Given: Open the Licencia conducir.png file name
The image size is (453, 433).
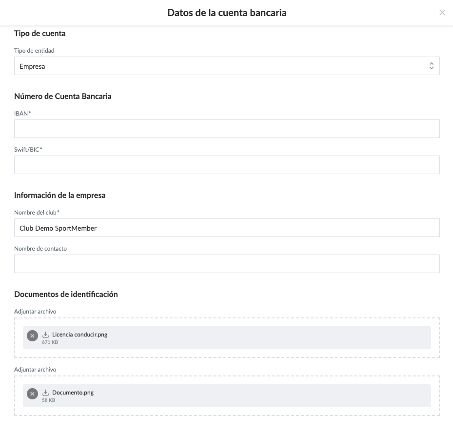Looking at the screenshot, I should point(79,335).
